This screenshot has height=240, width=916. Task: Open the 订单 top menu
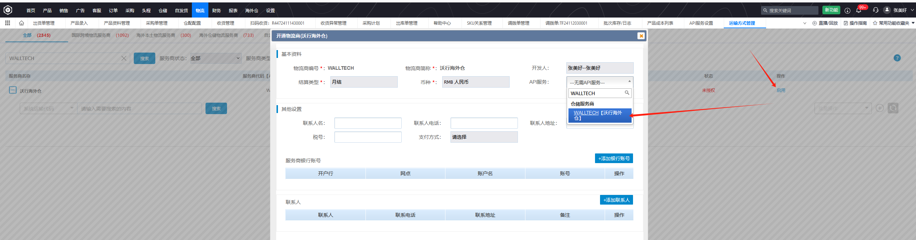pos(113,10)
